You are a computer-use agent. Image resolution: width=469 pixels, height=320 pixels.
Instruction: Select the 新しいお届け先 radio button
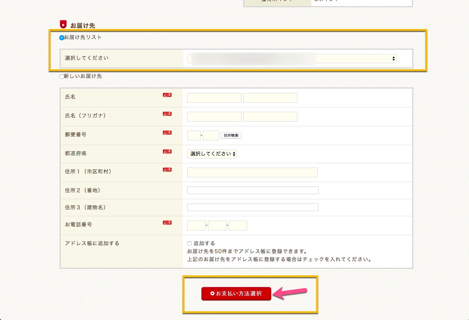click(x=61, y=77)
